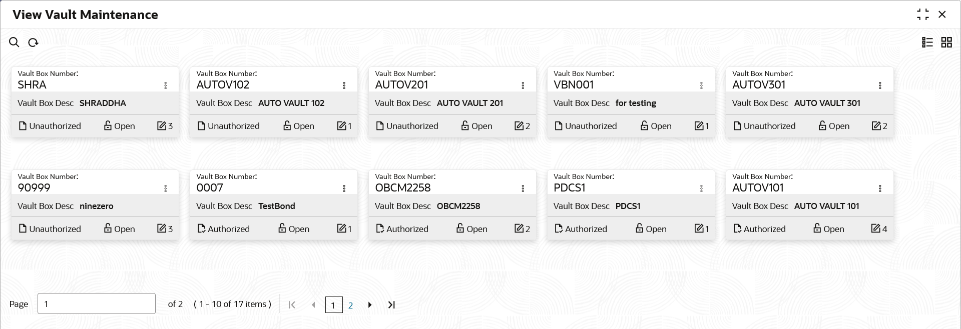The width and height of the screenshot is (961, 329).
Task: Switch to list view layout
Action: (927, 42)
